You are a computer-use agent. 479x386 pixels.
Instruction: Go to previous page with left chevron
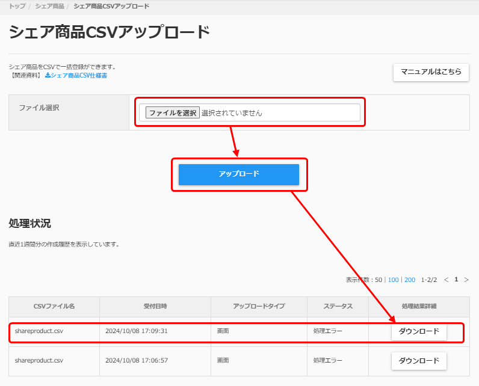[446, 280]
